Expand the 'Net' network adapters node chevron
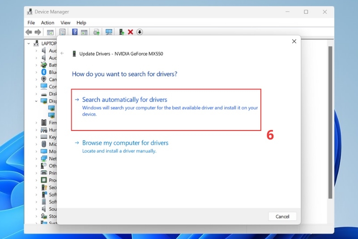 coord(36,158)
